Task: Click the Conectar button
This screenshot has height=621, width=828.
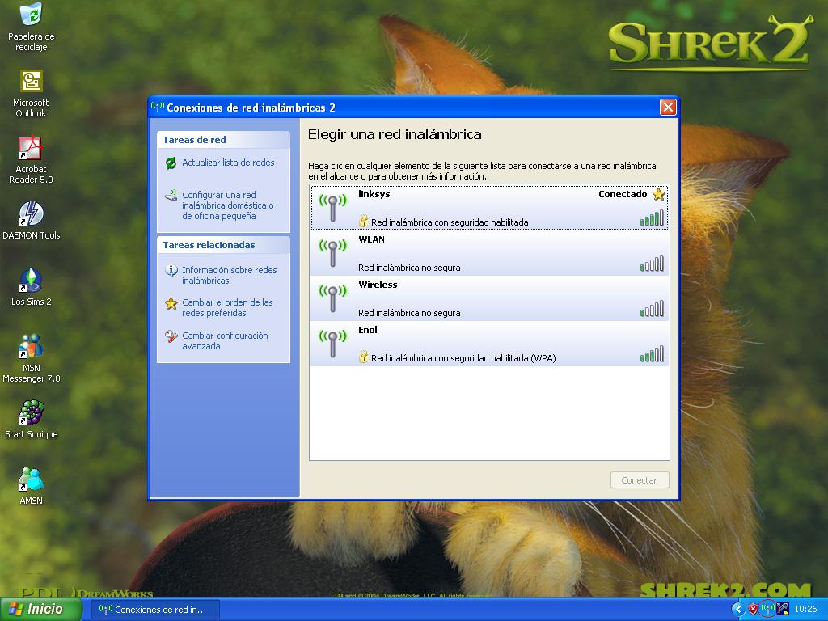Action: click(x=640, y=480)
